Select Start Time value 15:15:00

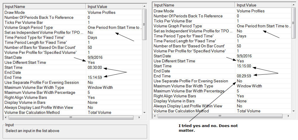coord(244,66)
